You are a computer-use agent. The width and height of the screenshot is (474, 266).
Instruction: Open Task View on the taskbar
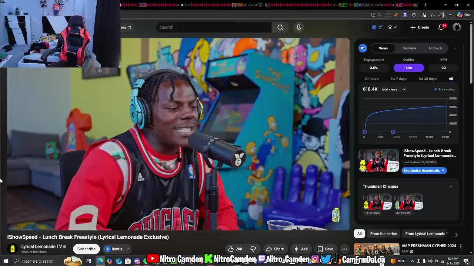pos(89,261)
